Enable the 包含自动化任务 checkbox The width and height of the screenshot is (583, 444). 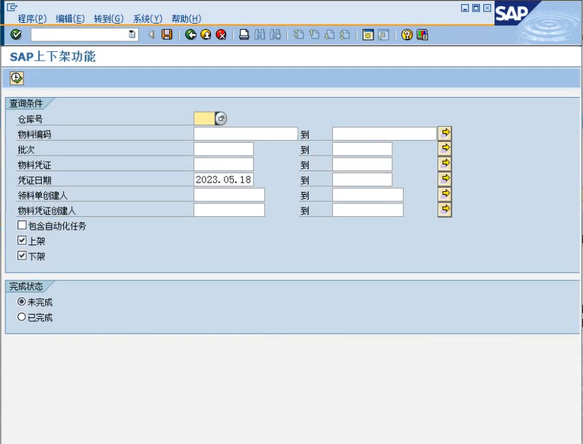click(22, 226)
